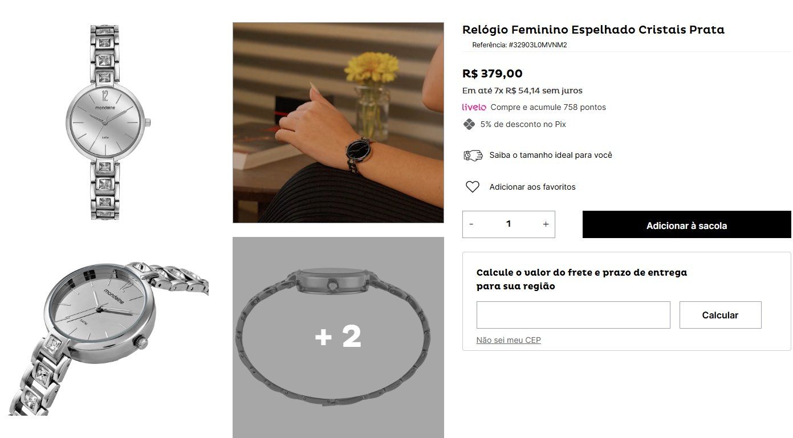
Task: Open the Não sei meu CEP link
Action: (x=509, y=340)
